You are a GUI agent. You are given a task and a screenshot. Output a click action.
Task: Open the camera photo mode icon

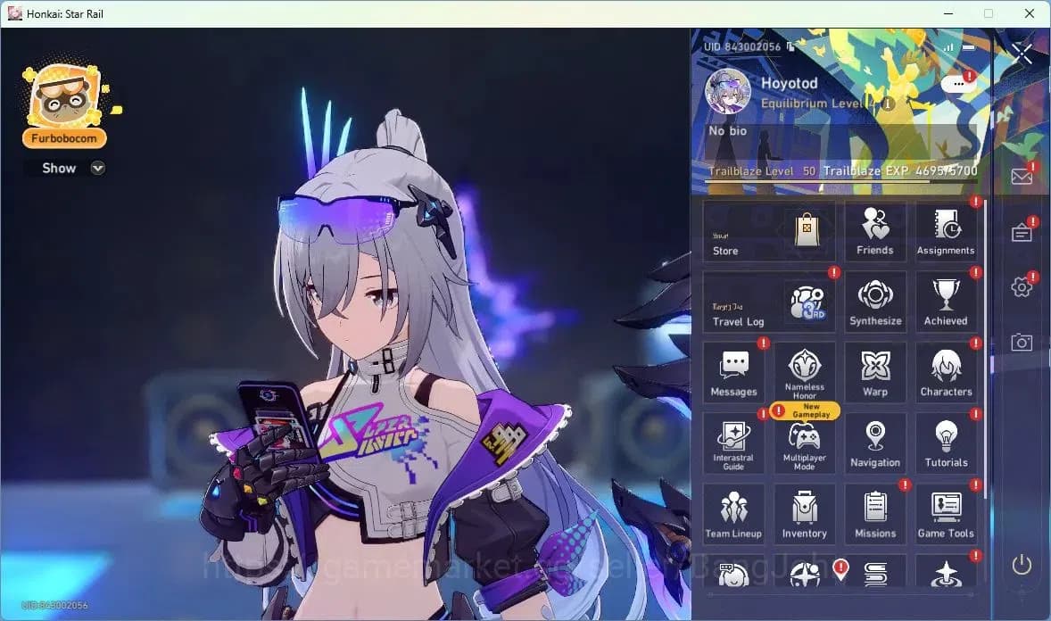coord(1022,342)
